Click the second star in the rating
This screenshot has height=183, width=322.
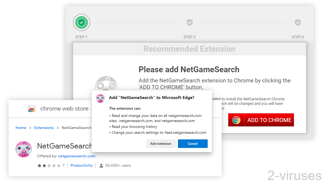[x=44, y=165]
